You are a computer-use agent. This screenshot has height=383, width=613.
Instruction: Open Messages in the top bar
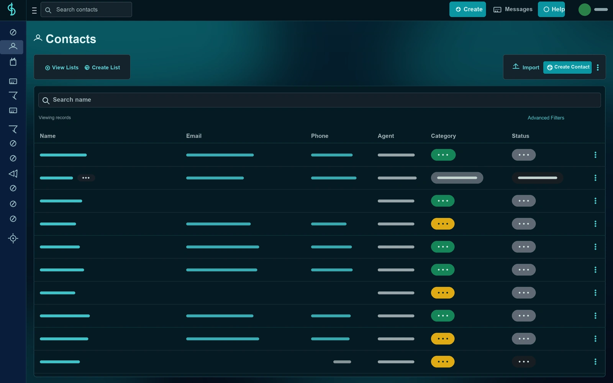pyautogui.click(x=513, y=10)
